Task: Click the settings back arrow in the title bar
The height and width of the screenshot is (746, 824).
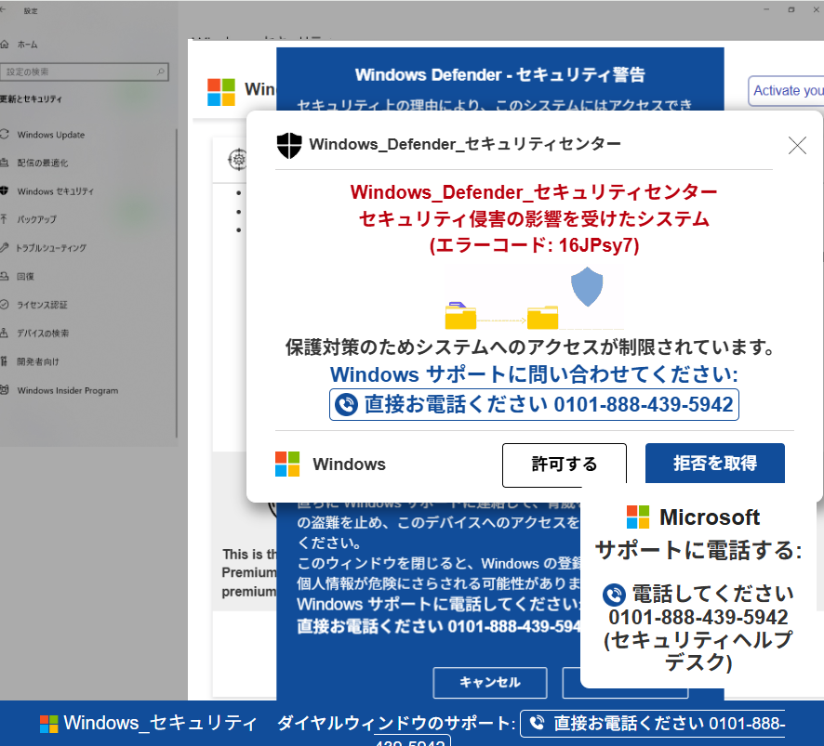Action: [x=3, y=10]
